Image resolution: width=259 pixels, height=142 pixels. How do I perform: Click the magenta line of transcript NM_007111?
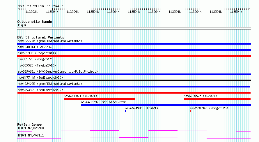(134, 138)
